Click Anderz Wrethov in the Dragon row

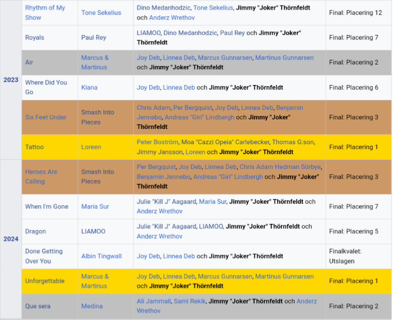[159, 236]
